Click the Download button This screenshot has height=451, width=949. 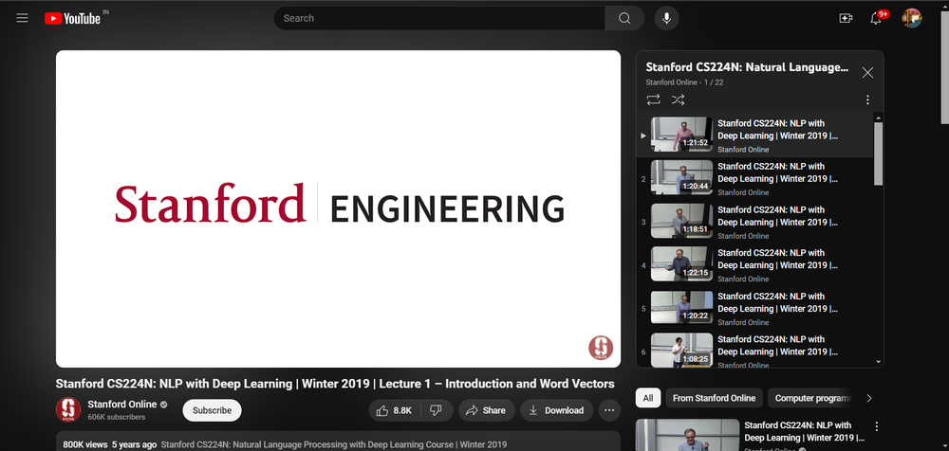tap(556, 410)
